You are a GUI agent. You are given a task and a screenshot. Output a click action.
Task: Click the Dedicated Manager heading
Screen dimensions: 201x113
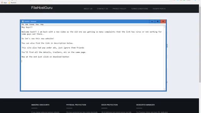coord(145,105)
